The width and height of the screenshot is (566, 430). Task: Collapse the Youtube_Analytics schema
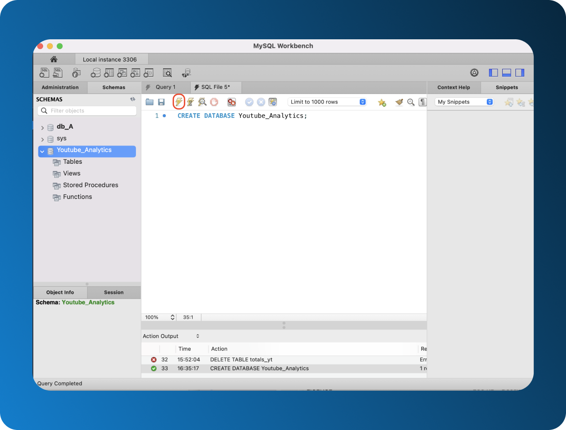click(42, 151)
